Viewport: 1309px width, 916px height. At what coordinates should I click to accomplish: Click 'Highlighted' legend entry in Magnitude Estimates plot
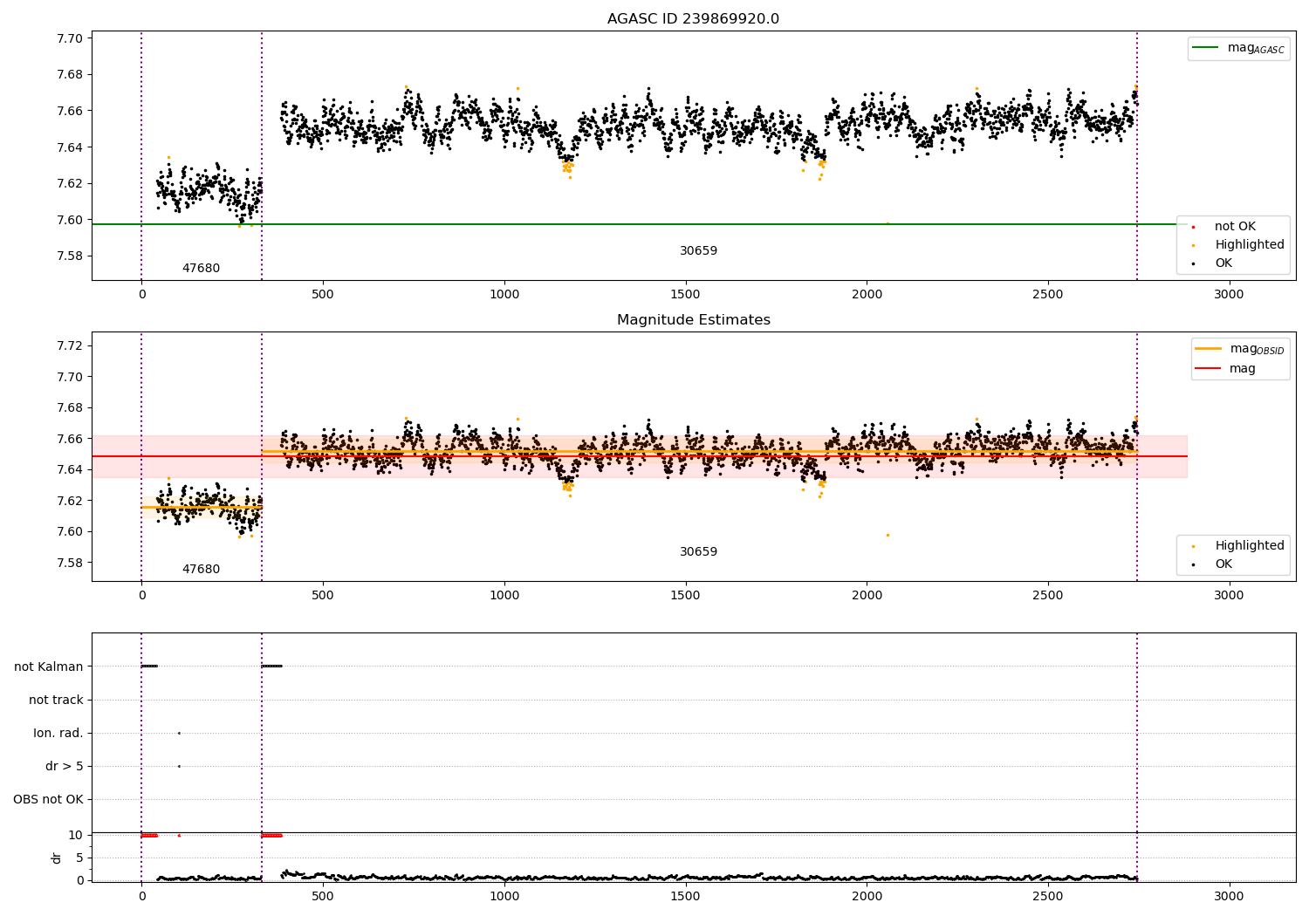(x=1240, y=545)
